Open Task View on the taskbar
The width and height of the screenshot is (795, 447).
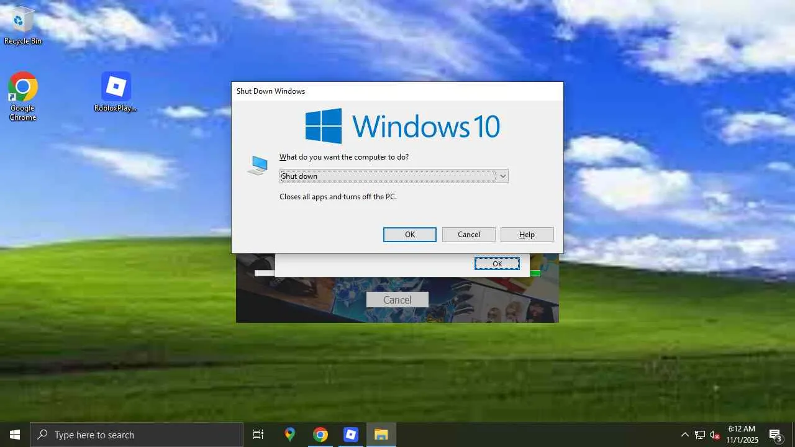click(258, 435)
